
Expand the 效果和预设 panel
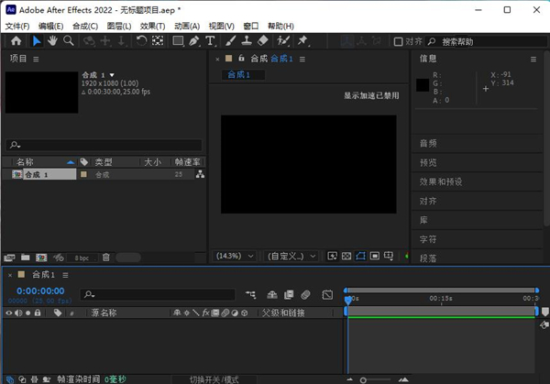click(x=441, y=181)
